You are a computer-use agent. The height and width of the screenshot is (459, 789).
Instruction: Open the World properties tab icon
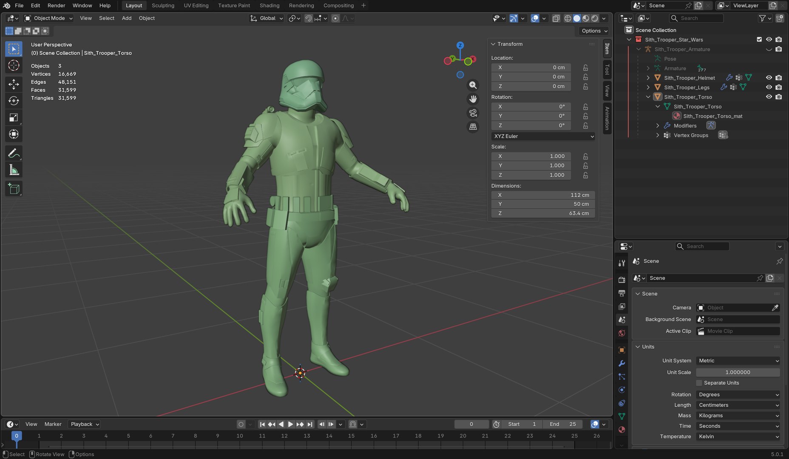[x=622, y=333]
